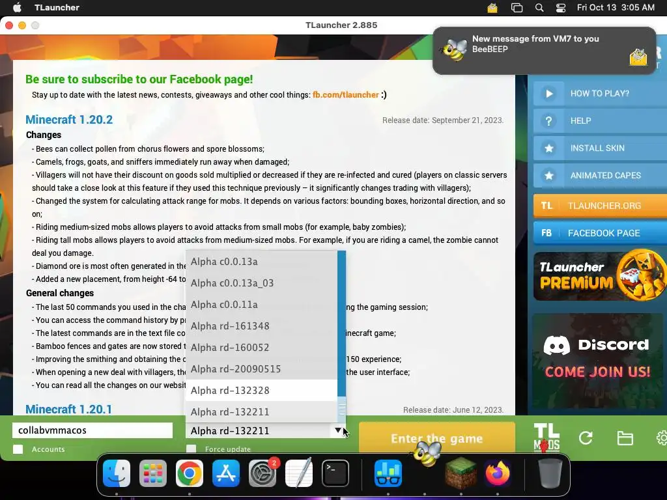Image resolution: width=667 pixels, height=500 pixels.
Task: Open the Apple menu
Action: pyautogui.click(x=17, y=8)
